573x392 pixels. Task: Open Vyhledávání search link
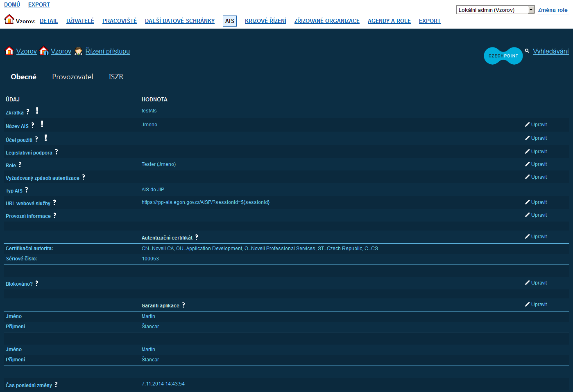551,51
